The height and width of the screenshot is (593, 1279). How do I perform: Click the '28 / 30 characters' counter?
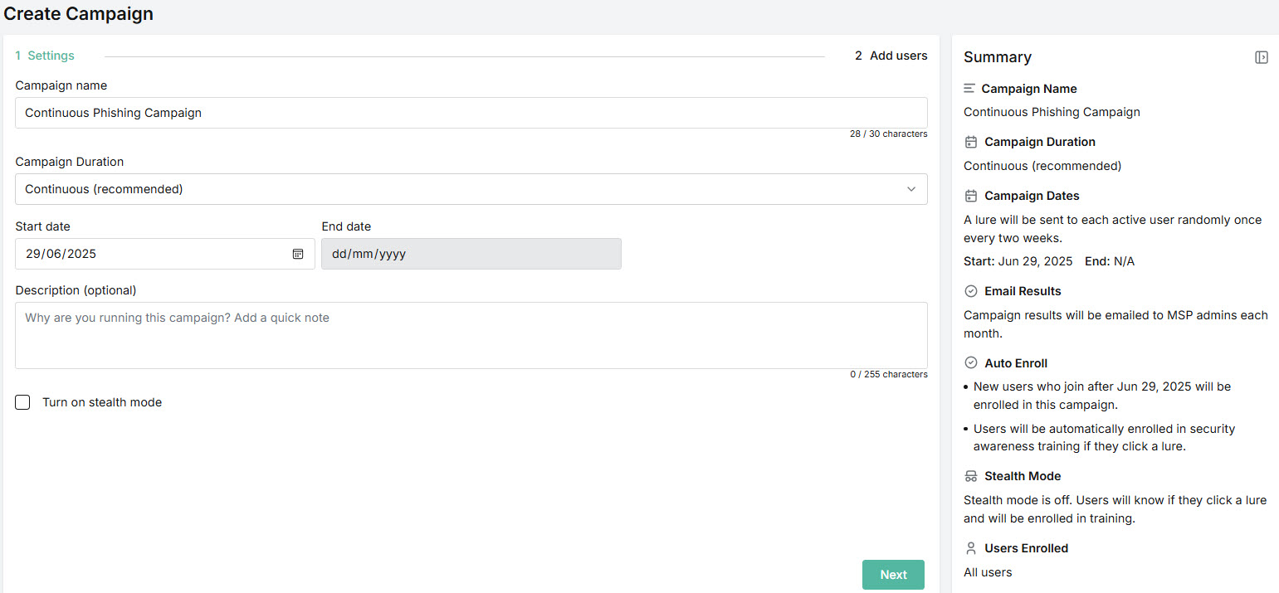(888, 134)
